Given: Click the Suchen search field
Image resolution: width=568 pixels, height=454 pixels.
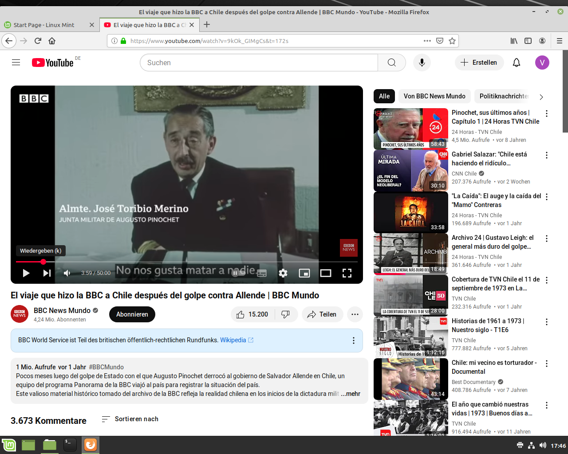Looking at the screenshot, I should (x=259, y=63).
